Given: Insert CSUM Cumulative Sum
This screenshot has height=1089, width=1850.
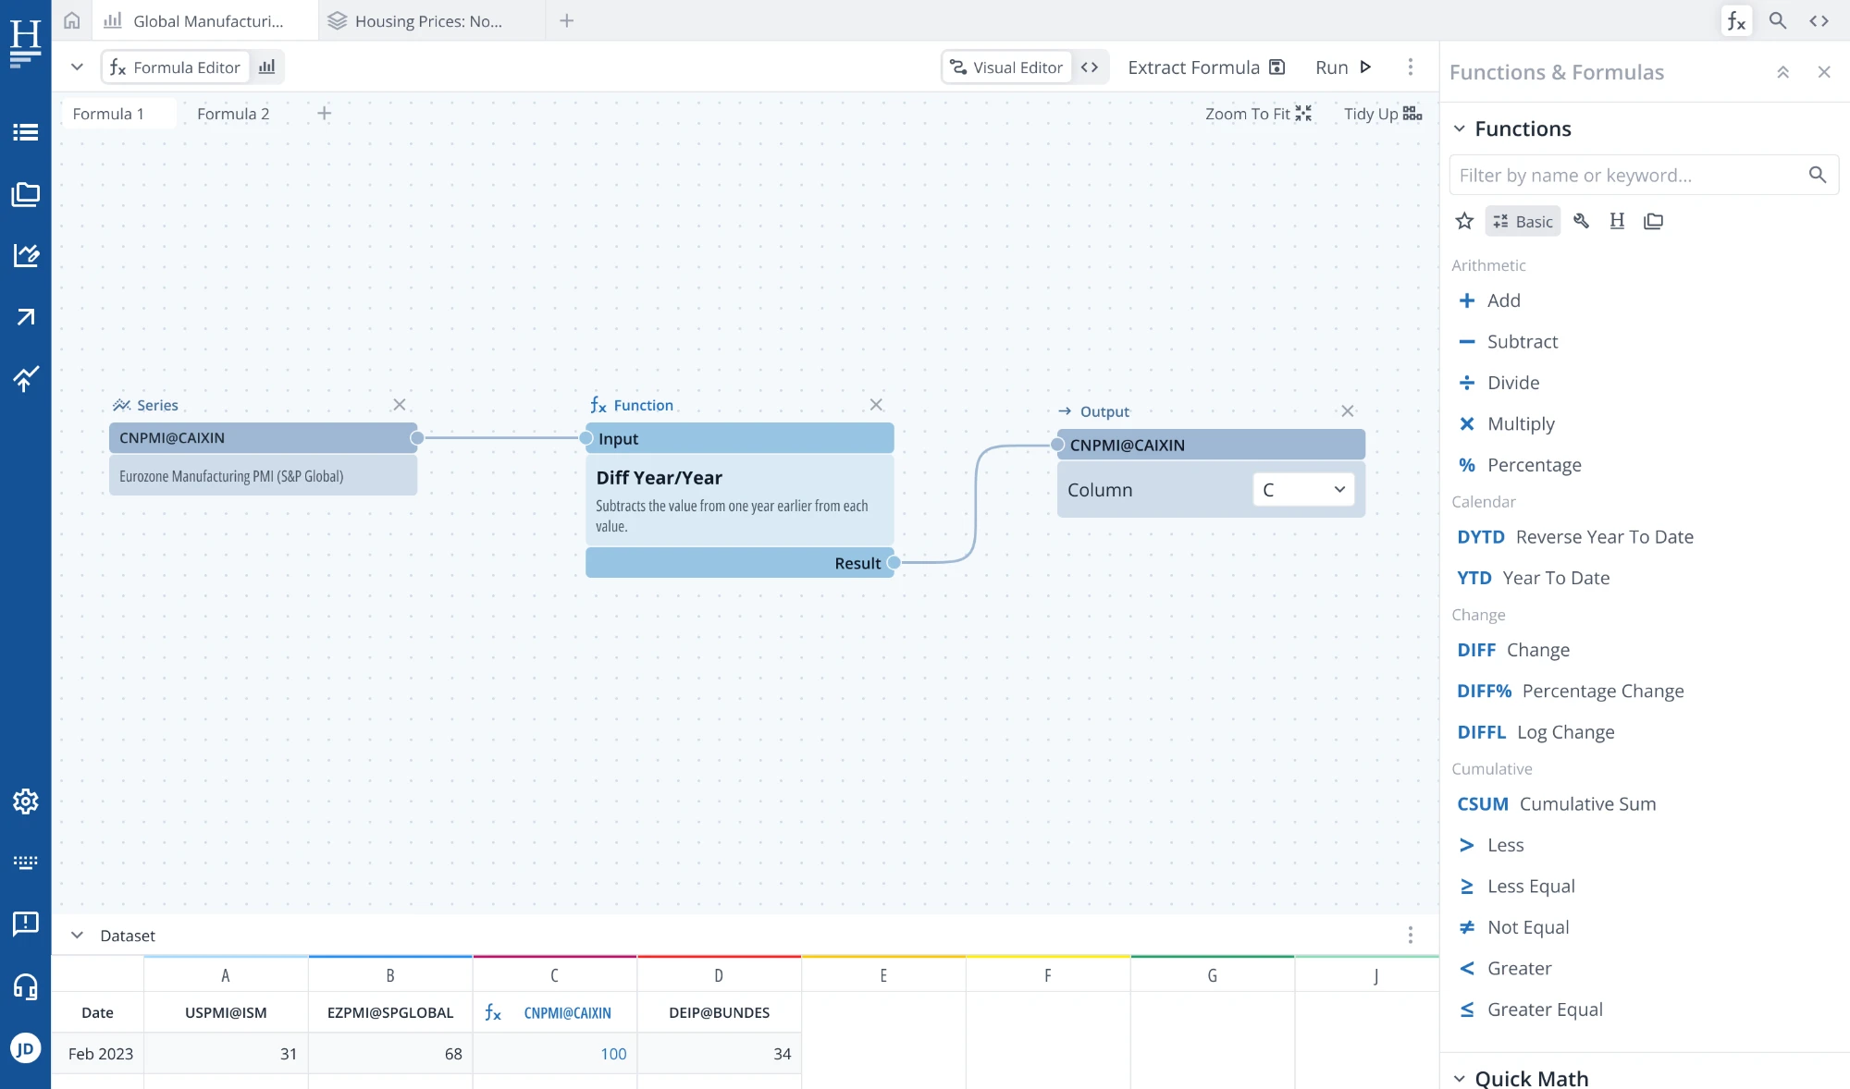Looking at the screenshot, I should pyautogui.click(x=1557, y=804).
